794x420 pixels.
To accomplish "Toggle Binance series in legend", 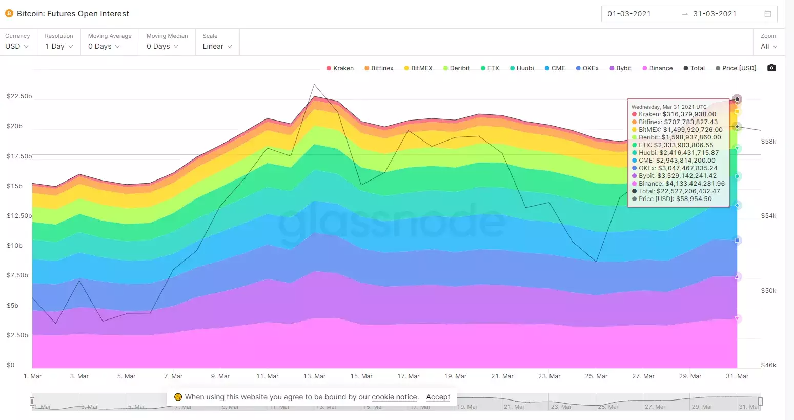I will click(x=657, y=68).
